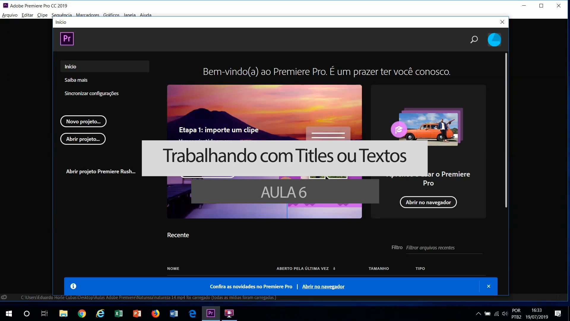570x321 pixels.
Task: Click the Premiere Pro logo in dialog header
Action: (x=67, y=39)
